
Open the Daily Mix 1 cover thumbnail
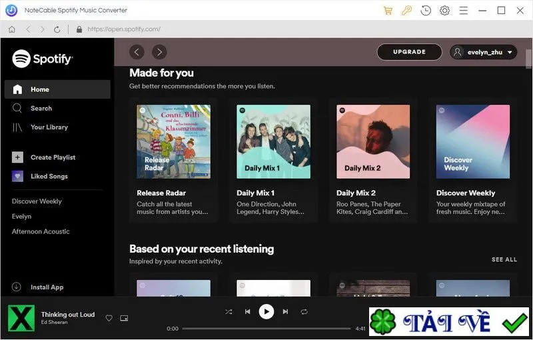273,141
